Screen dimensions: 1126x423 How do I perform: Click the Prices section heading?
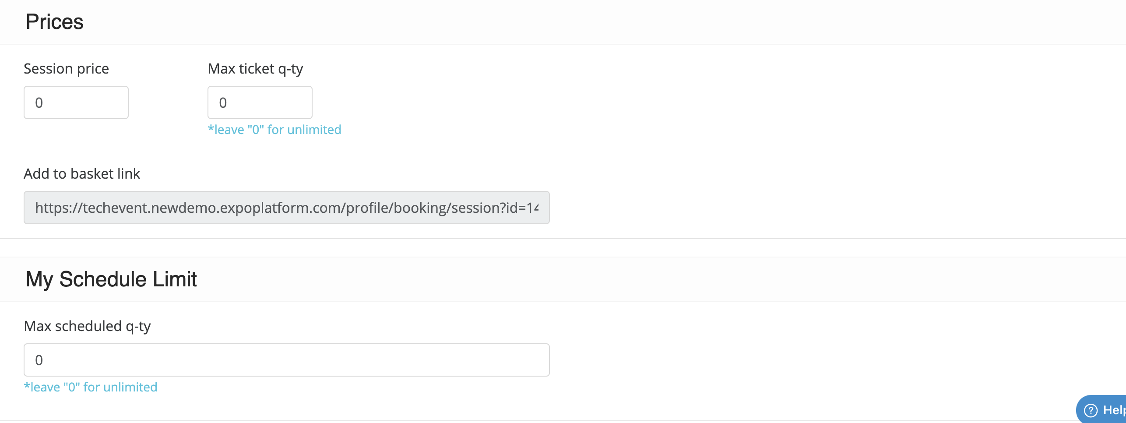pyautogui.click(x=55, y=22)
